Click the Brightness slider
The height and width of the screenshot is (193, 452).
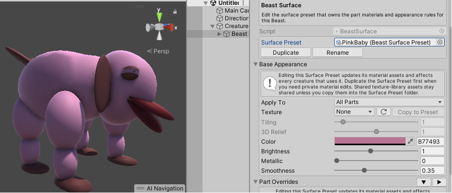tap(376, 151)
